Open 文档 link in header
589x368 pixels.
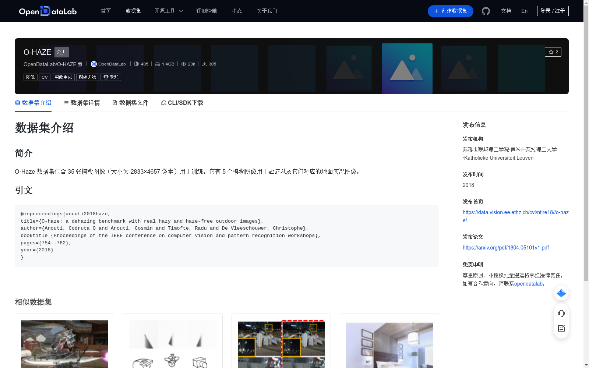point(506,11)
